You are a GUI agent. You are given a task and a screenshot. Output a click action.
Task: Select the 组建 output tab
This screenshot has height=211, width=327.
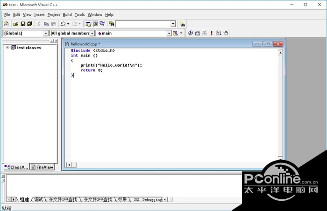24,199
